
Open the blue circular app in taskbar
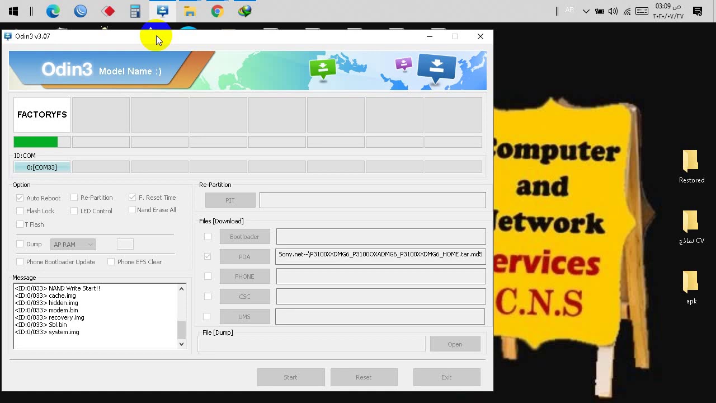point(81,11)
